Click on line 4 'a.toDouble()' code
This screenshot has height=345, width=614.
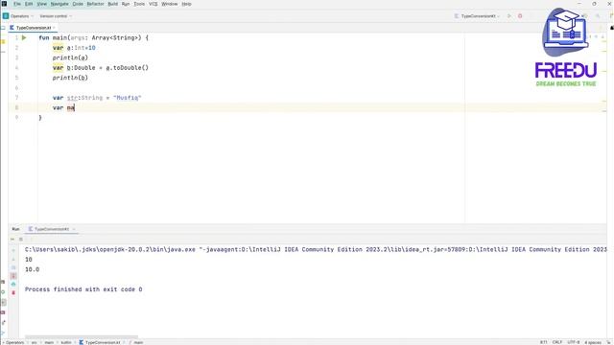[128, 68]
